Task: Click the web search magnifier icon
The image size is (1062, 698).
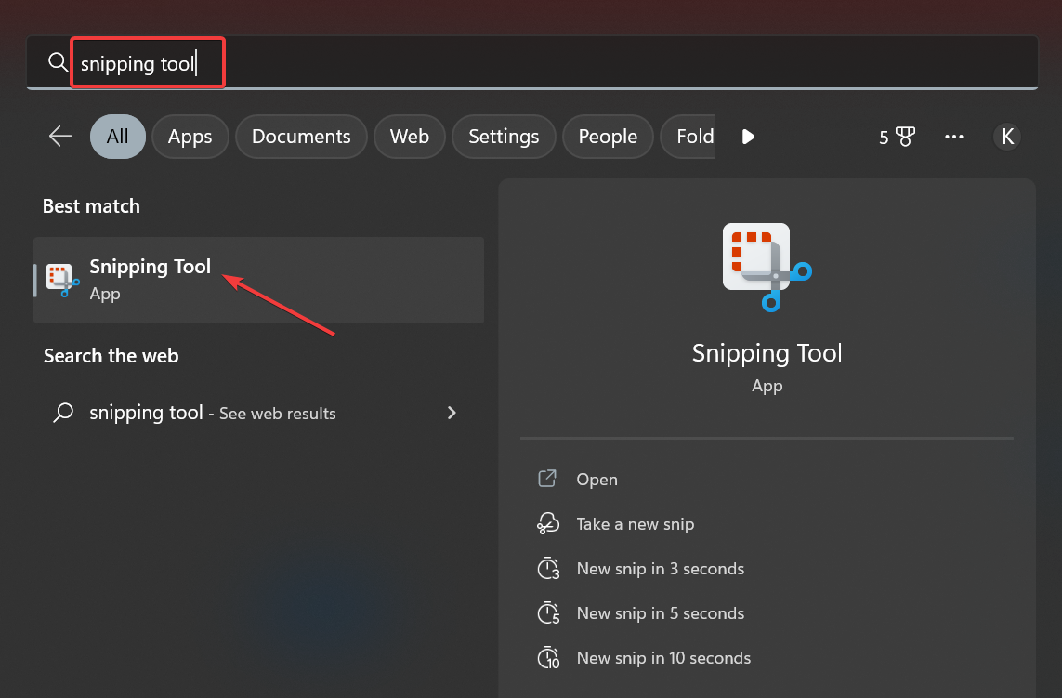Action: pyautogui.click(x=63, y=413)
